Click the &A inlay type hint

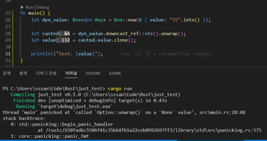tap(67, 34)
